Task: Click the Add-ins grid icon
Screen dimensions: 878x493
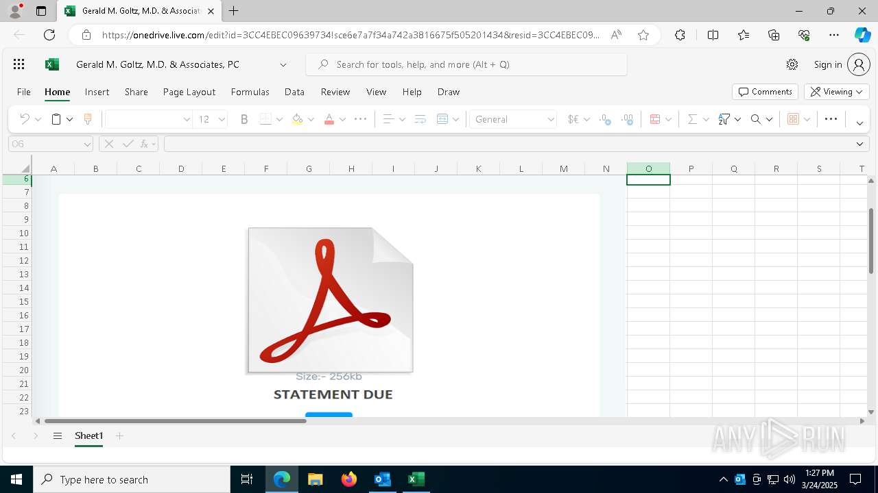Action: (x=794, y=119)
